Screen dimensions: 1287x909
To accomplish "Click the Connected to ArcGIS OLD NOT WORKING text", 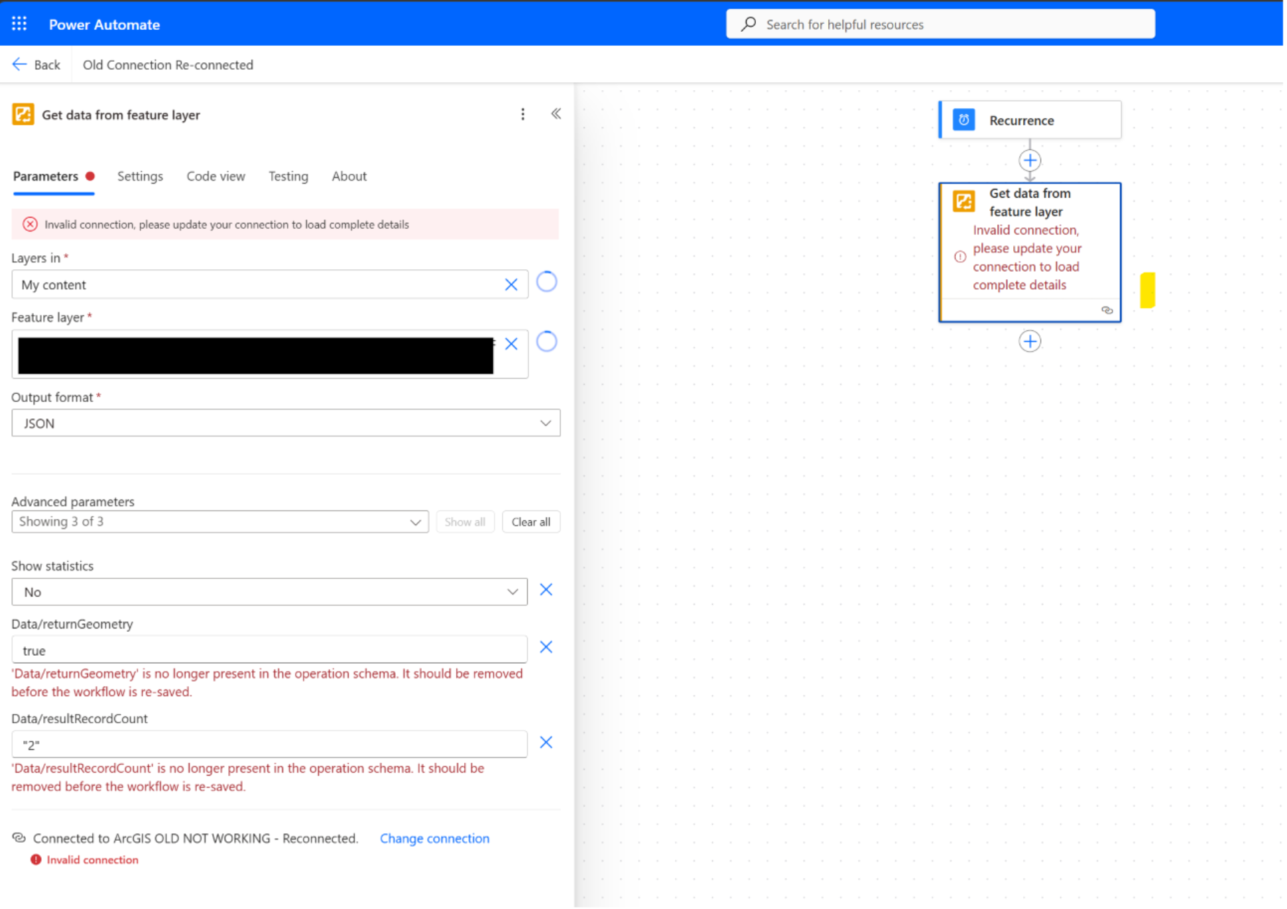I will [x=196, y=838].
